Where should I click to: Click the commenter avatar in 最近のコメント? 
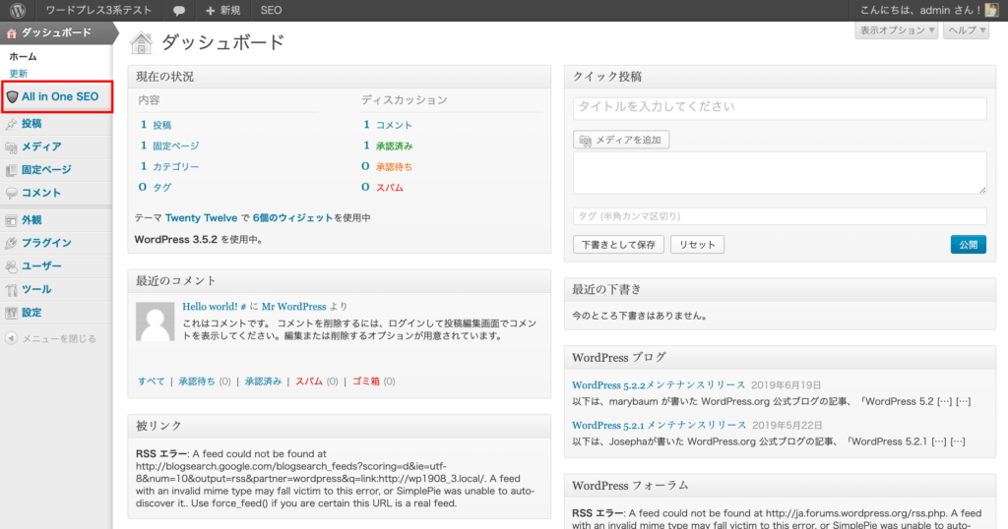click(x=155, y=322)
